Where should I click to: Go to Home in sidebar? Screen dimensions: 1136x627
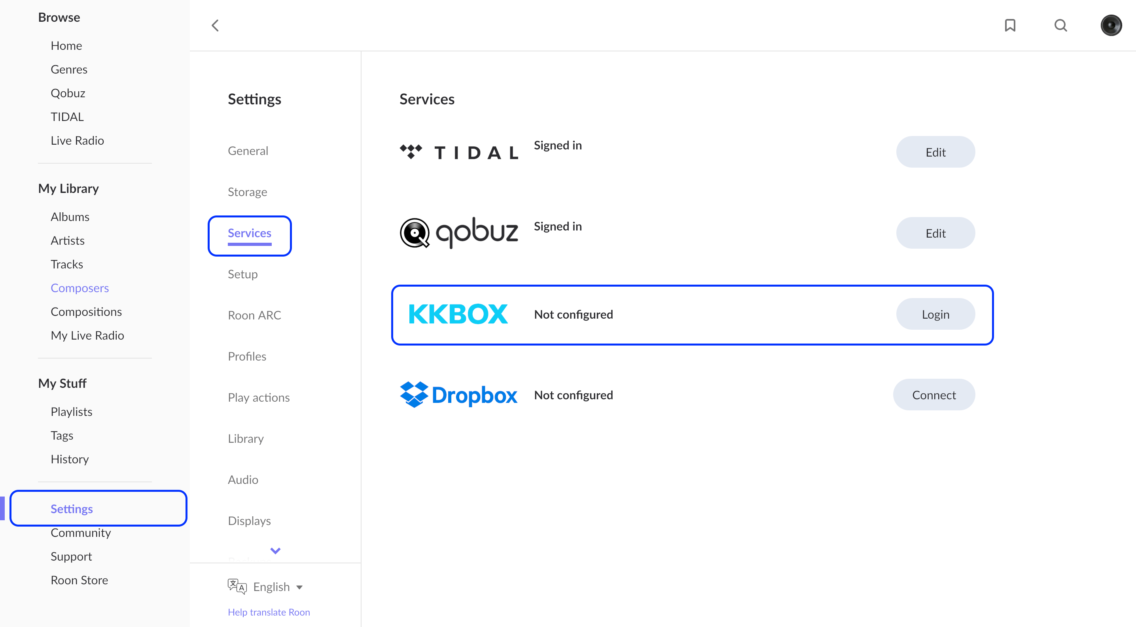click(66, 46)
